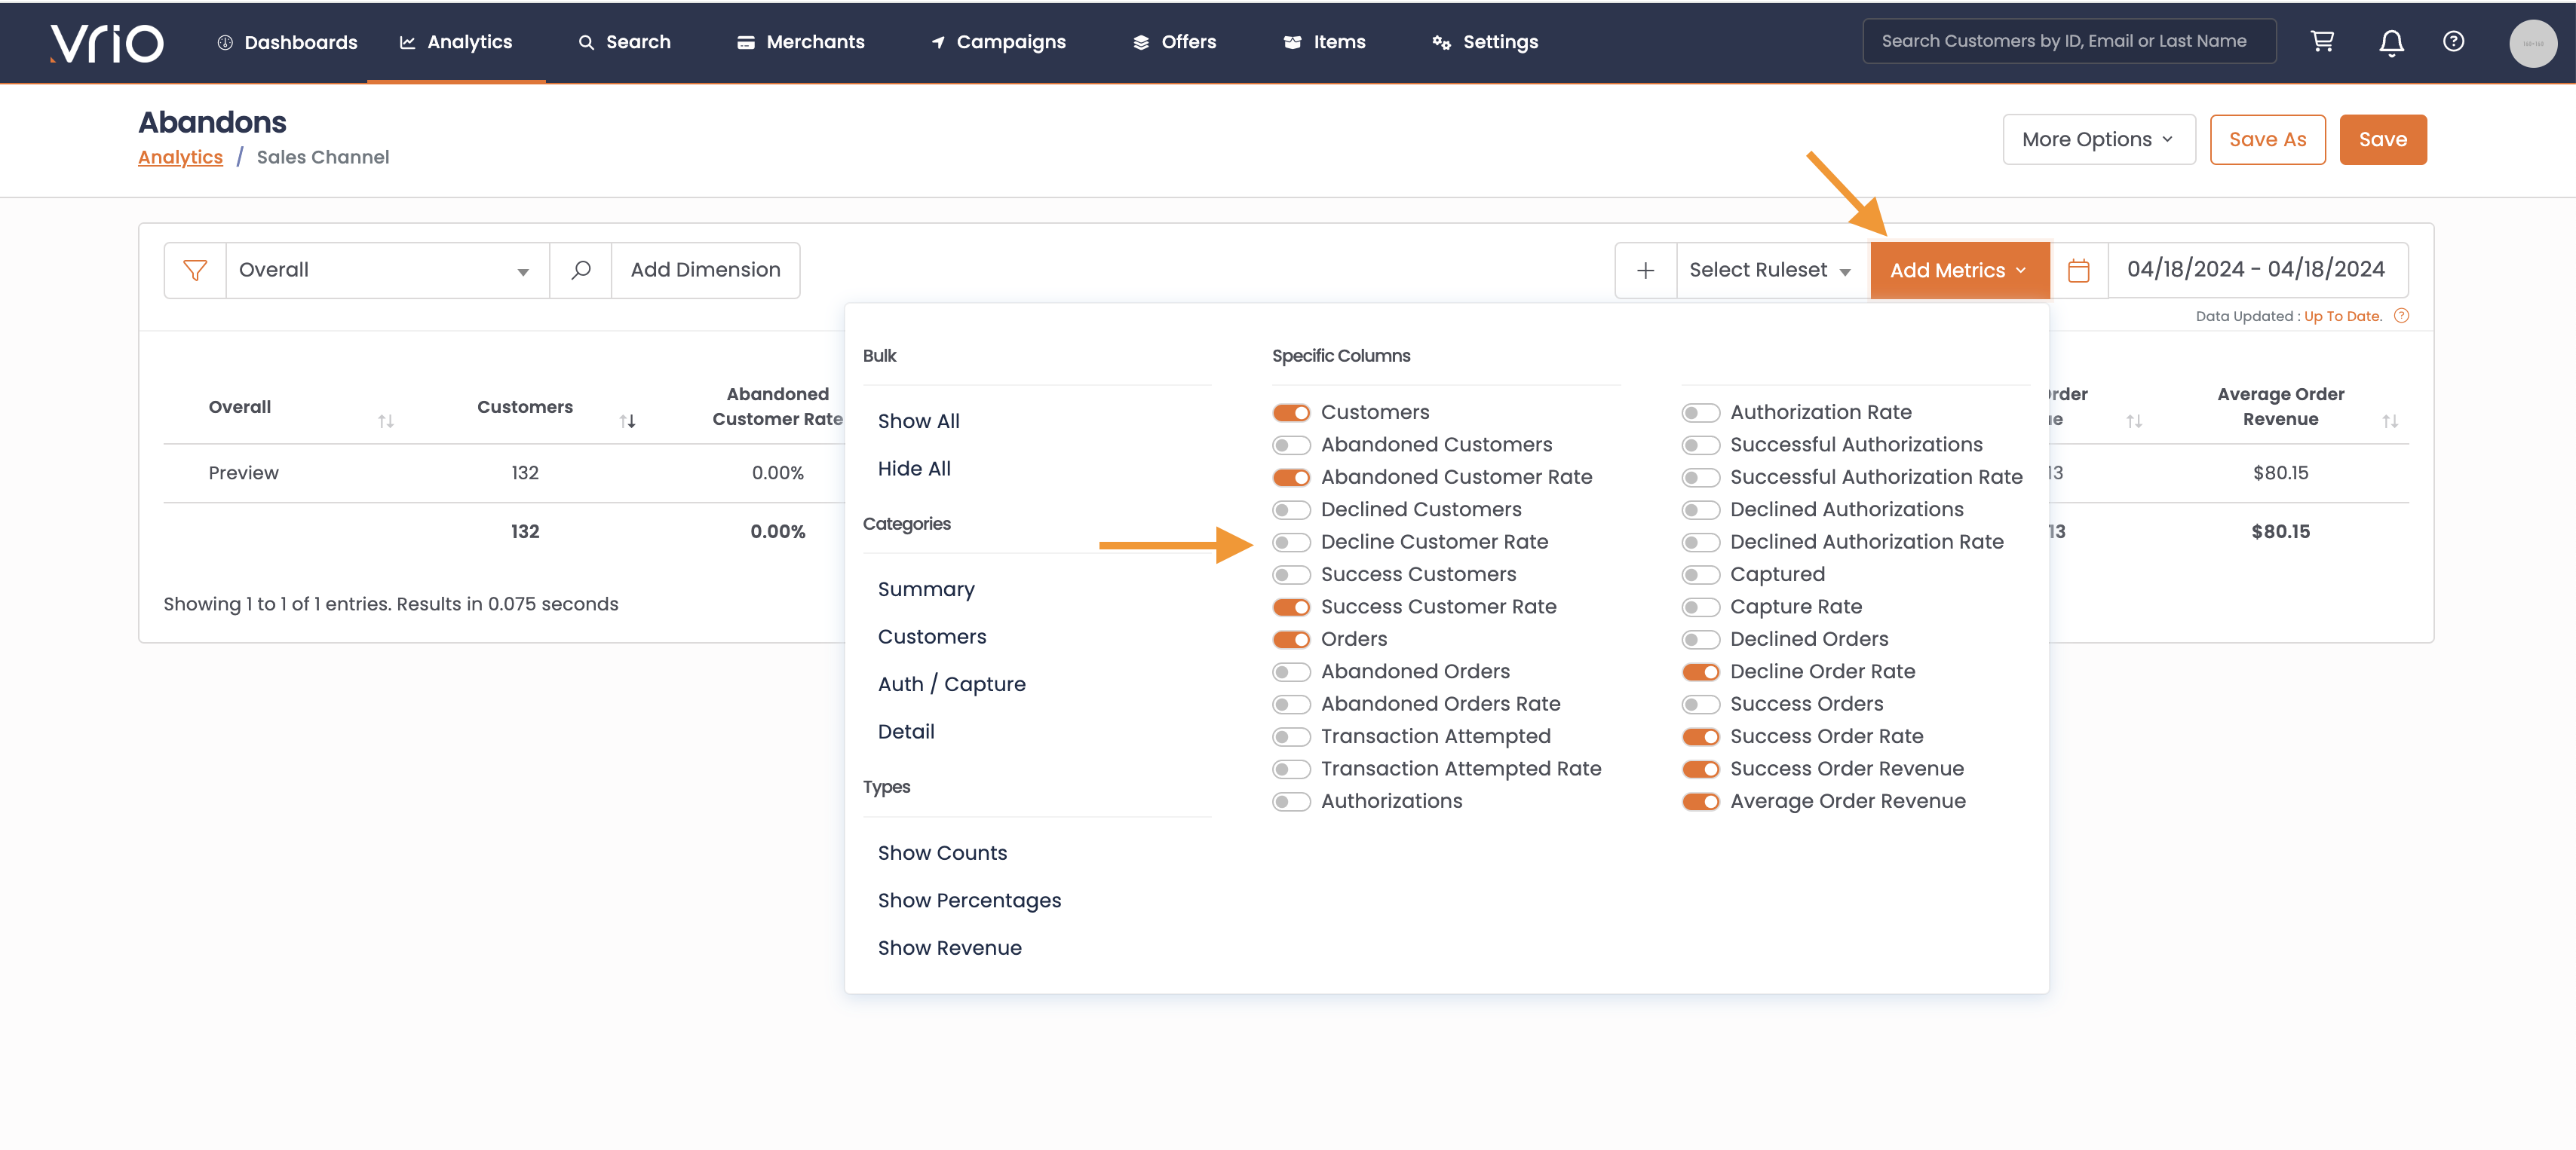Image resolution: width=2576 pixels, height=1150 pixels.
Task: Disable Abandoned Customer Rate metric
Action: (x=1291, y=478)
